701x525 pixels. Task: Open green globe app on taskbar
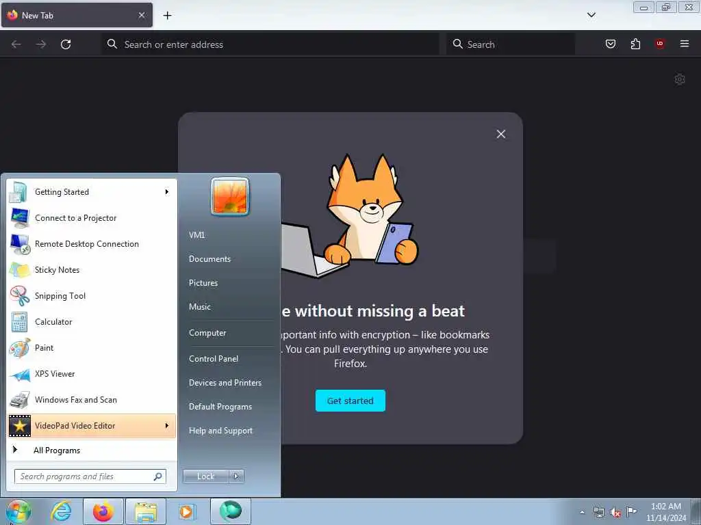tap(230, 511)
